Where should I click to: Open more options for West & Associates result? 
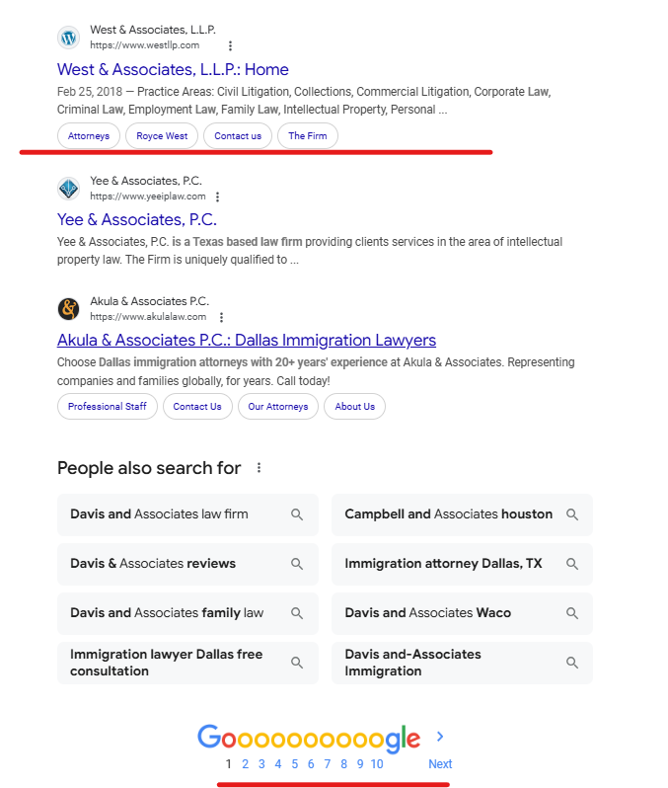pos(230,46)
